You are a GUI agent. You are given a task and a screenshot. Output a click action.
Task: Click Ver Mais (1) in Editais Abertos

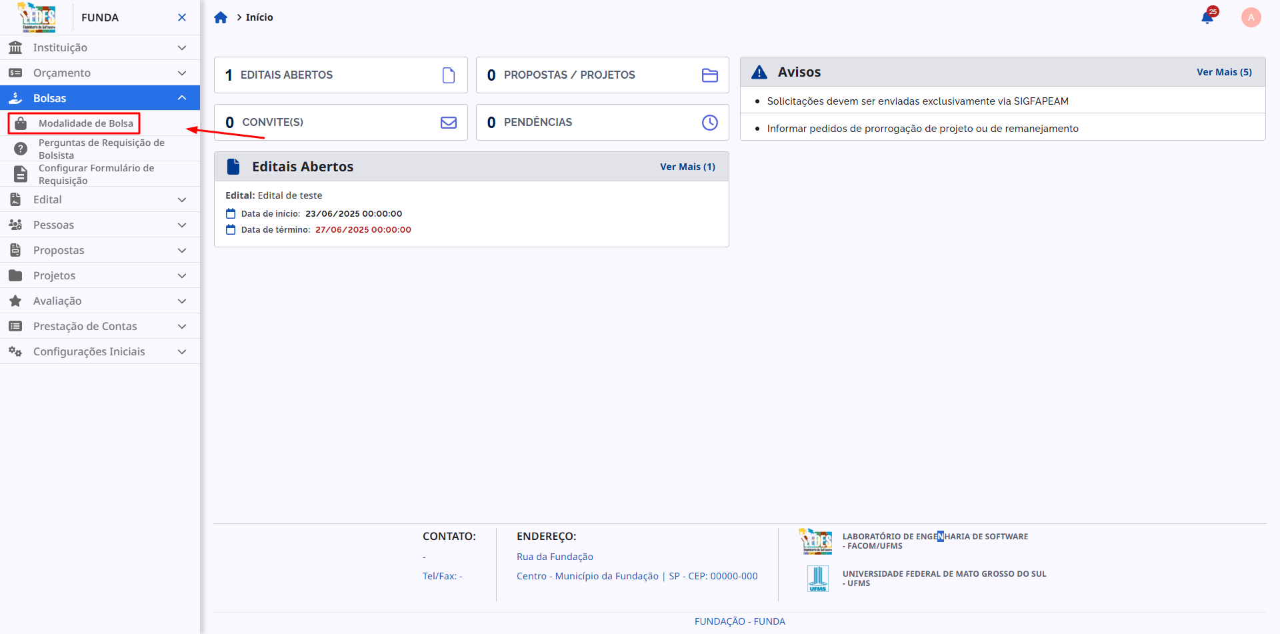click(x=687, y=167)
